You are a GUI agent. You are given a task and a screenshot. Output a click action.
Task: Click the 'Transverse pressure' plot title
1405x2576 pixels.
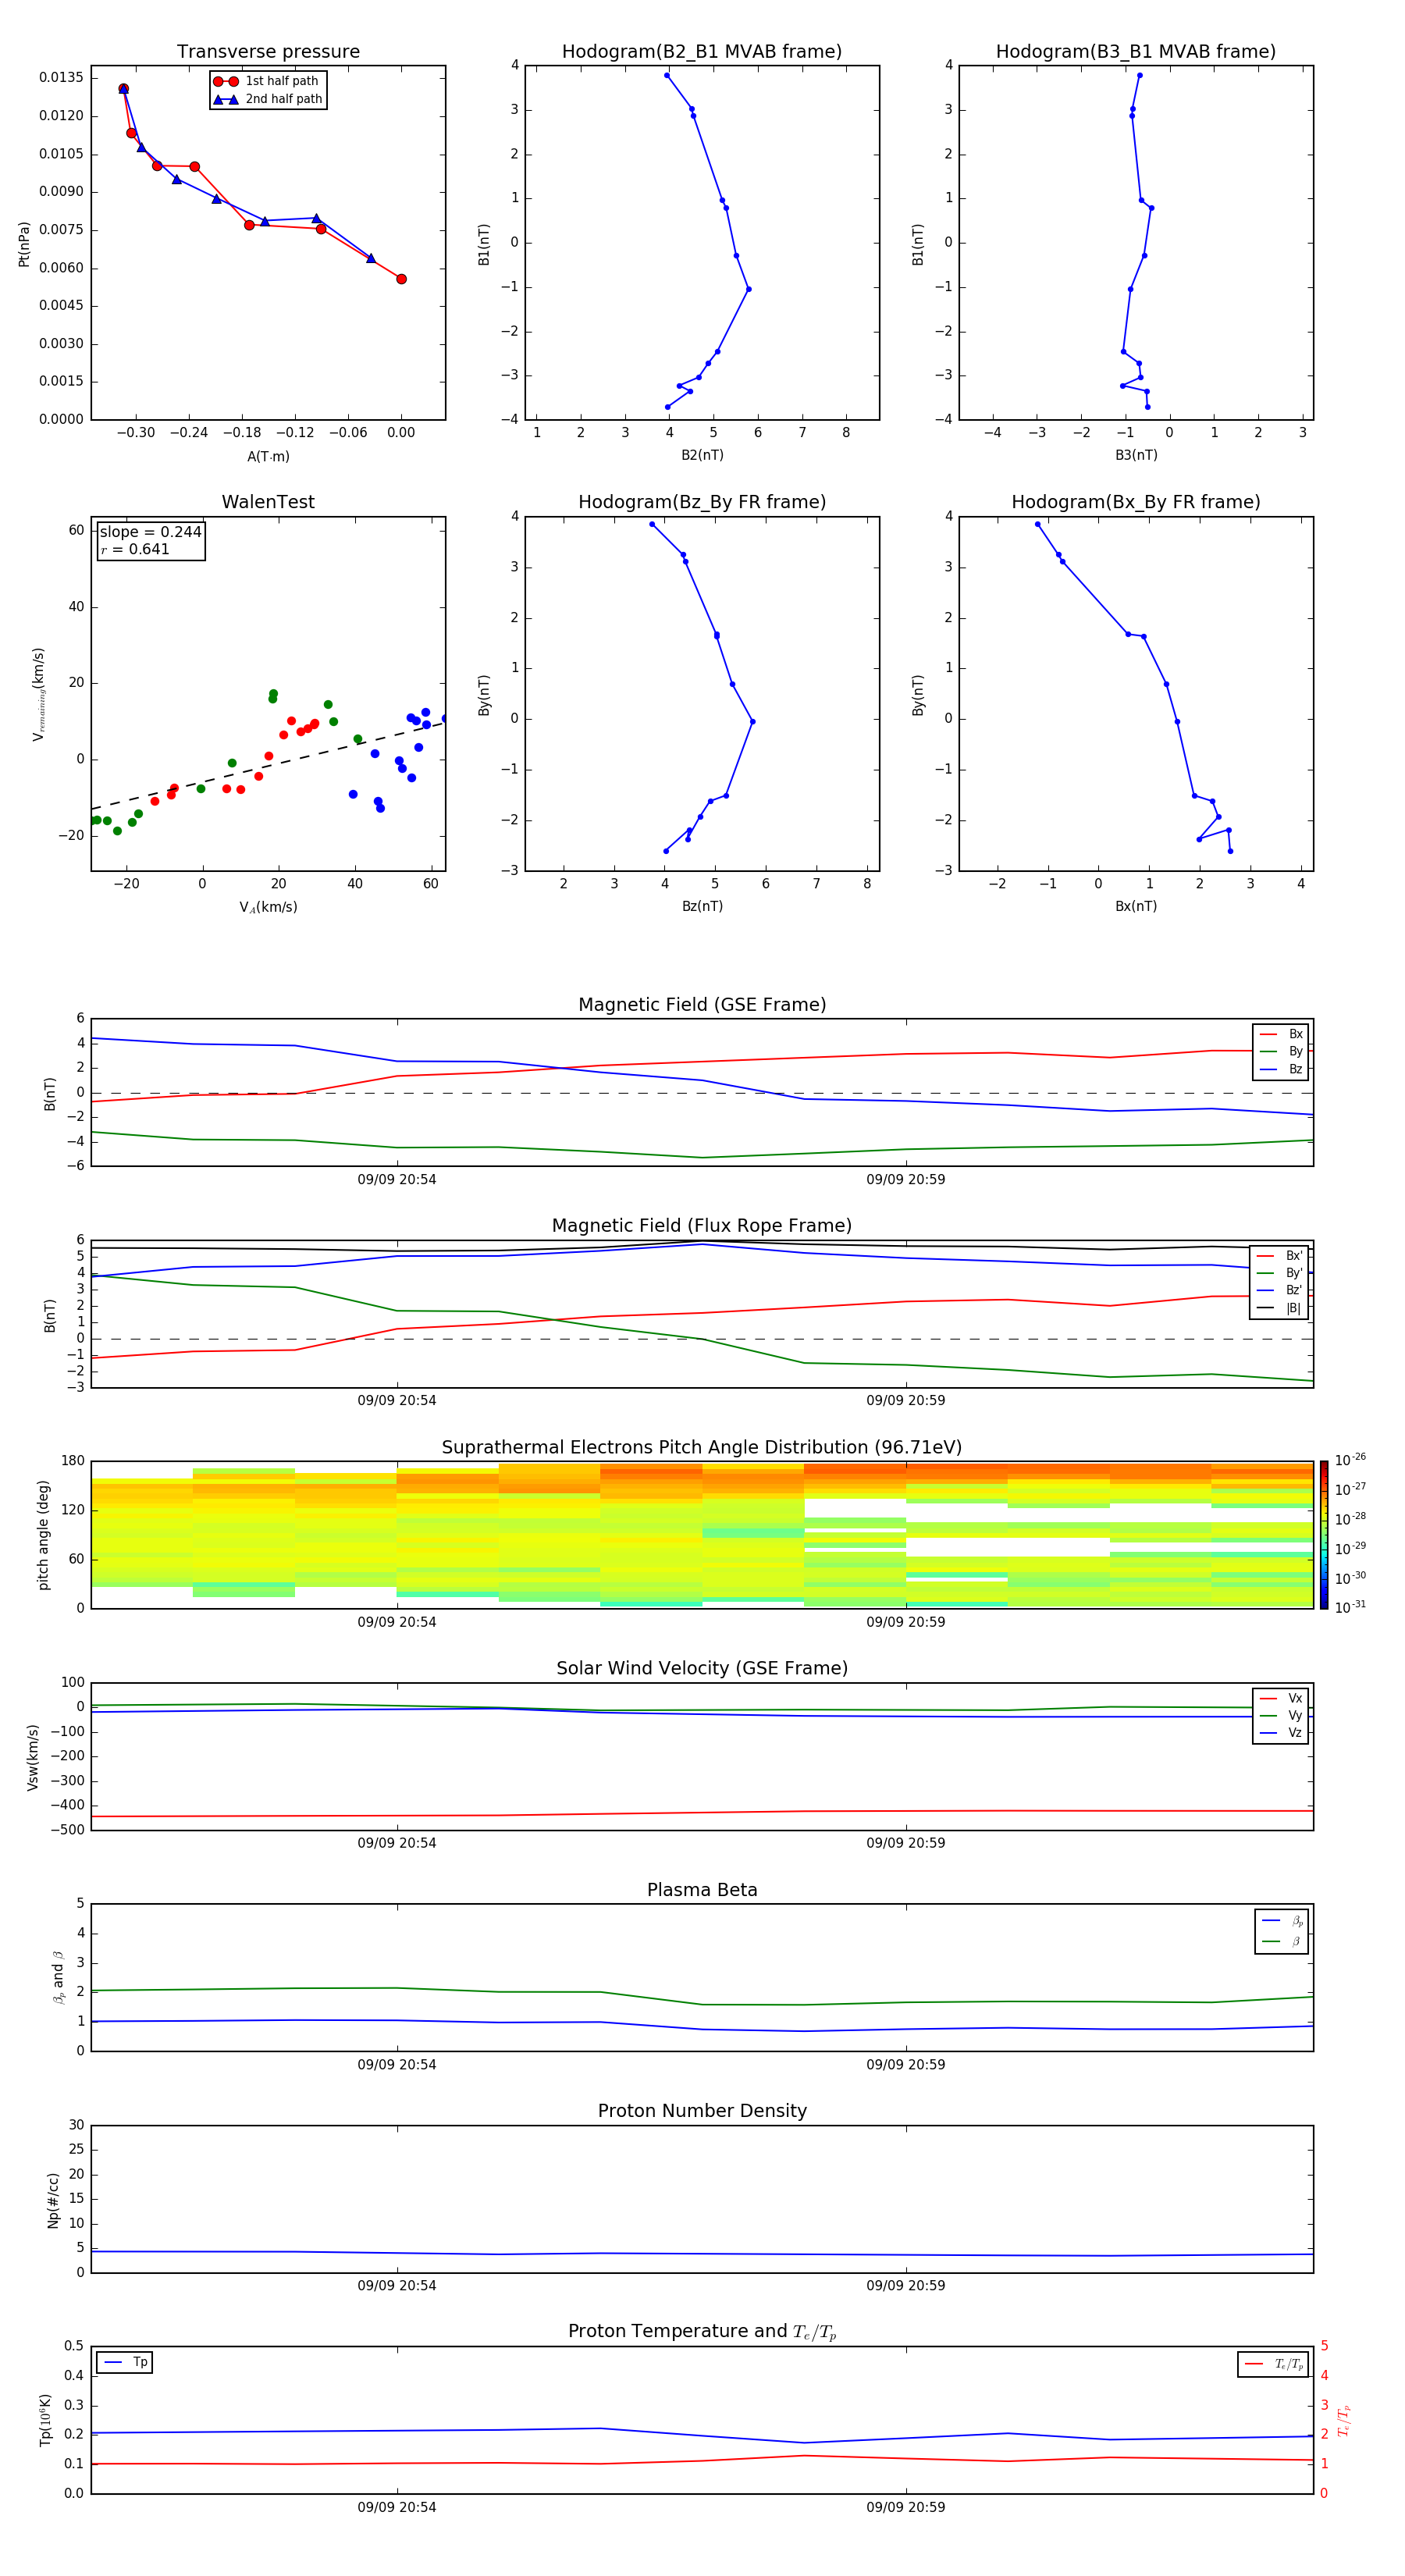click(x=268, y=51)
